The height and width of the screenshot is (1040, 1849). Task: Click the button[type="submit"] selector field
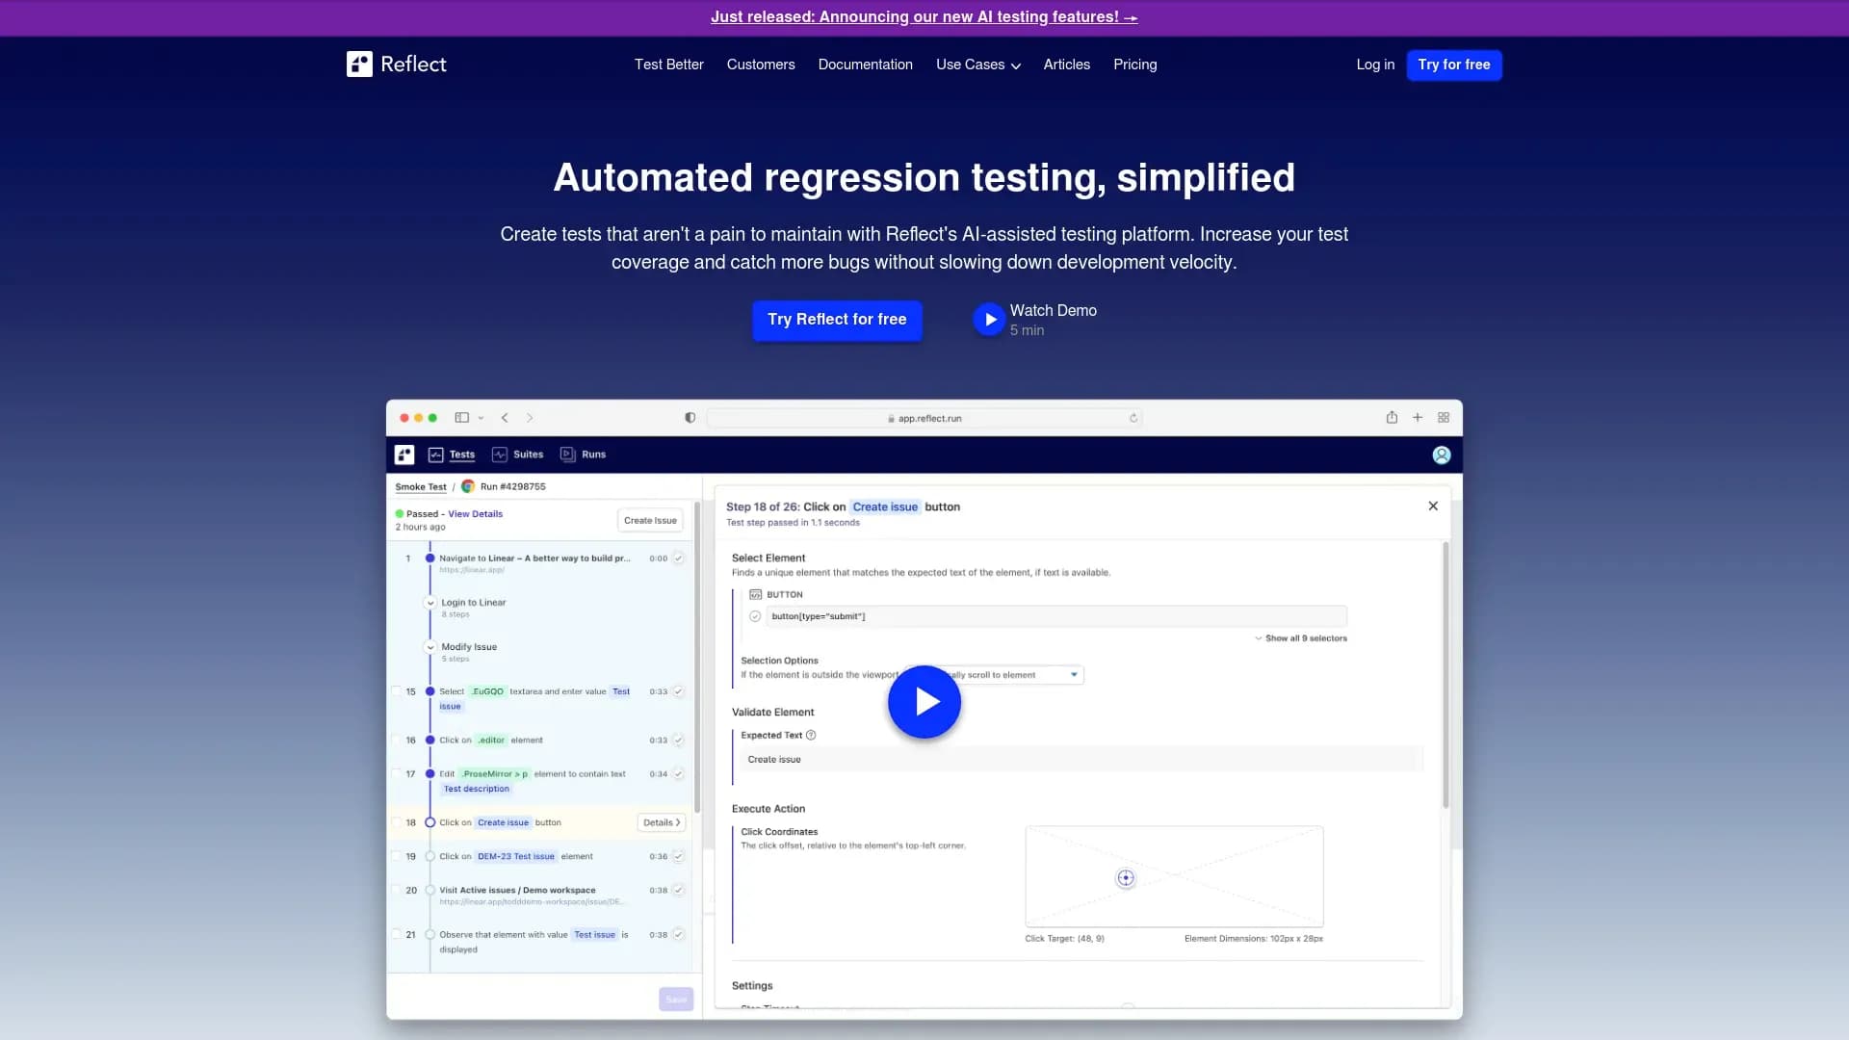click(1056, 617)
